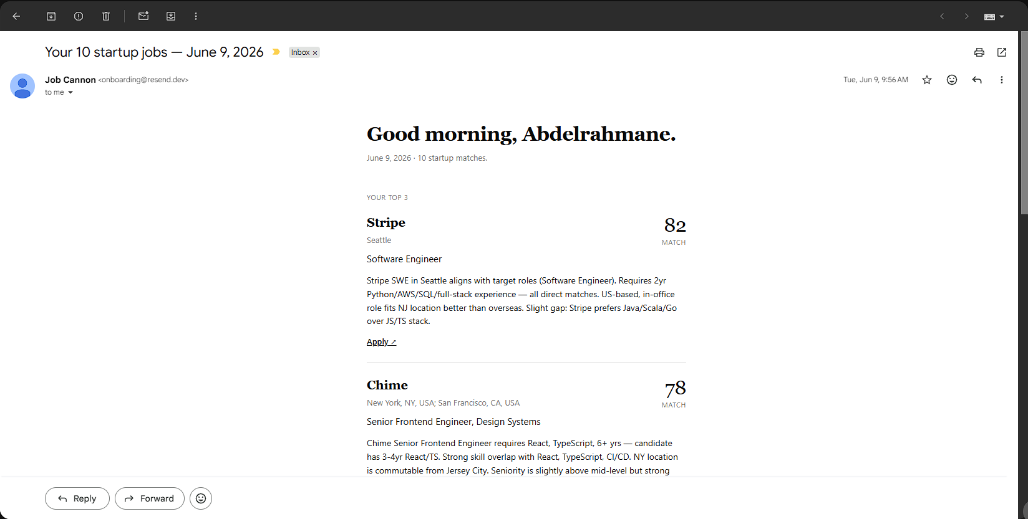Open message more options near date
This screenshot has height=519, width=1028.
pyautogui.click(x=1002, y=80)
